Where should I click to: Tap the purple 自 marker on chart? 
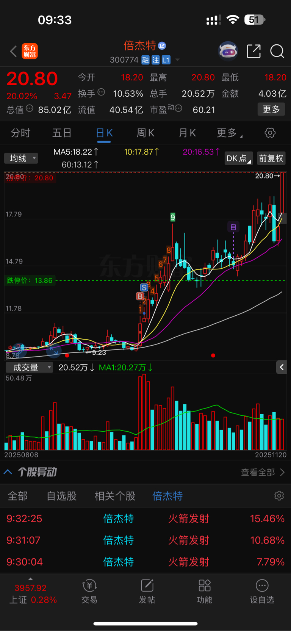[x=233, y=227]
